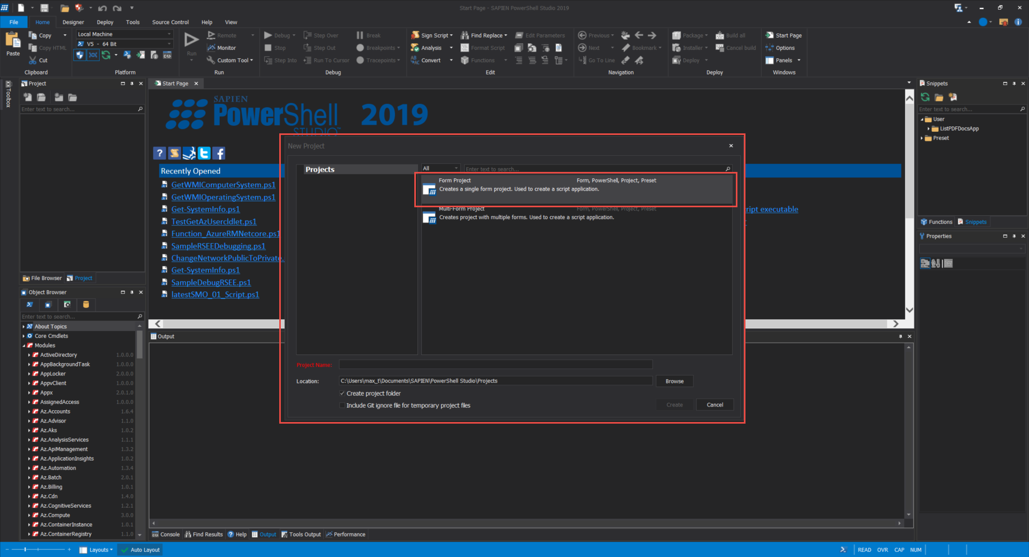Collapse the Modules tree node
The image size is (1029, 557).
(x=24, y=345)
